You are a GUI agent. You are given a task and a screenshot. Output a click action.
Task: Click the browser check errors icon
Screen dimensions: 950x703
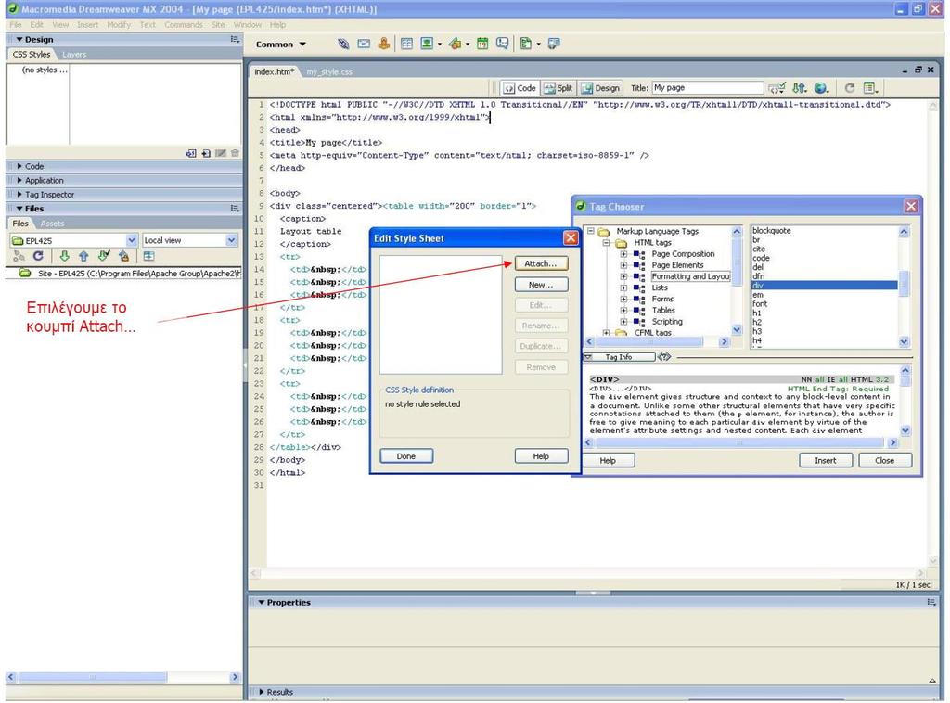(777, 88)
